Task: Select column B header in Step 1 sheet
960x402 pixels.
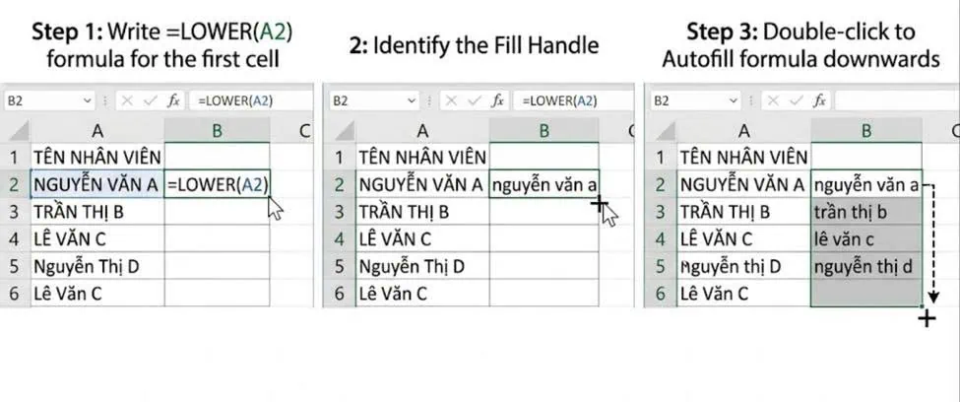Action: click(217, 130)
